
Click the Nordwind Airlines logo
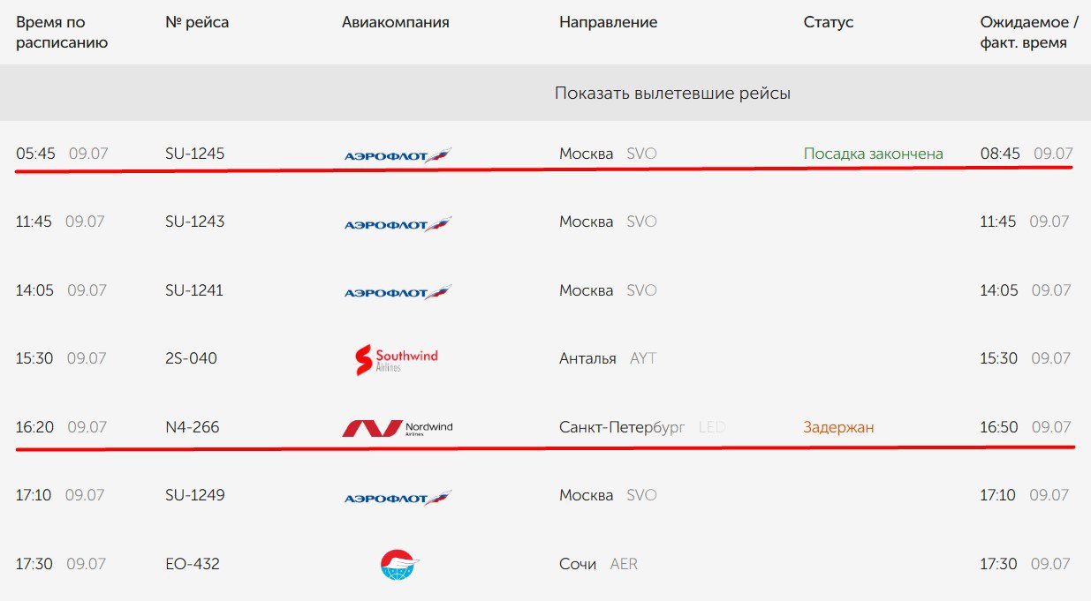(x=398, y=428)
